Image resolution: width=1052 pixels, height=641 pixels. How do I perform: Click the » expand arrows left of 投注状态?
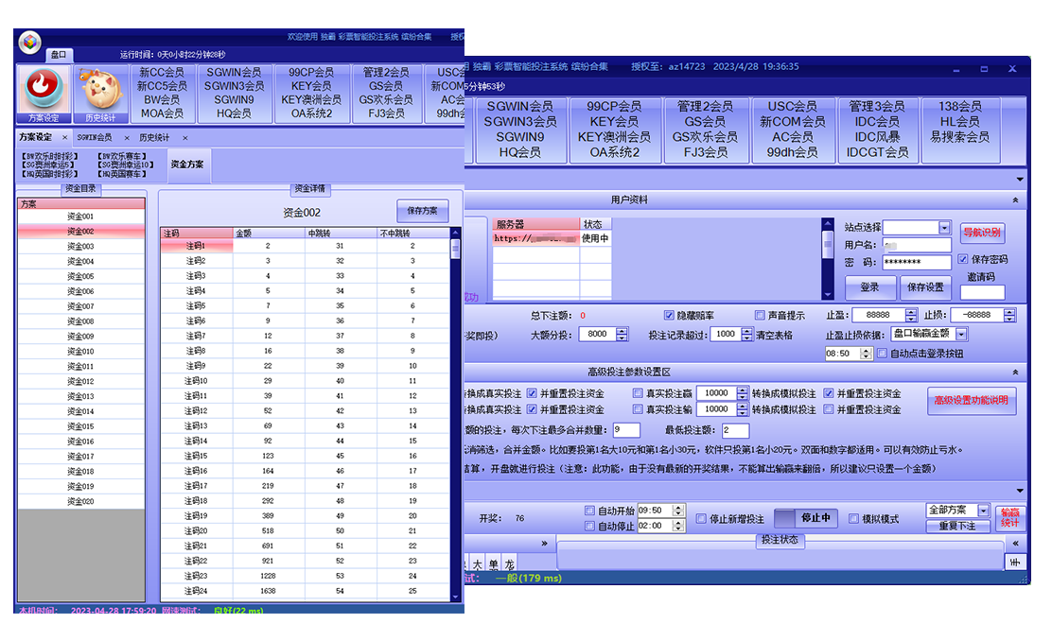tap(544, 544)
